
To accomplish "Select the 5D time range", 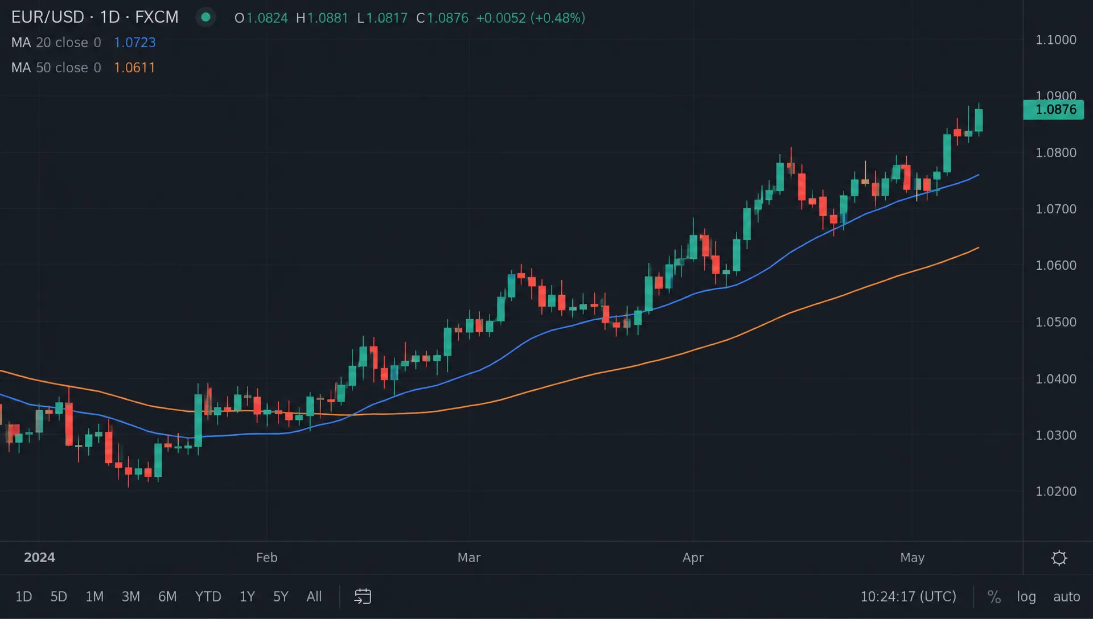I will pyautogui.click(x=59, y=596).
